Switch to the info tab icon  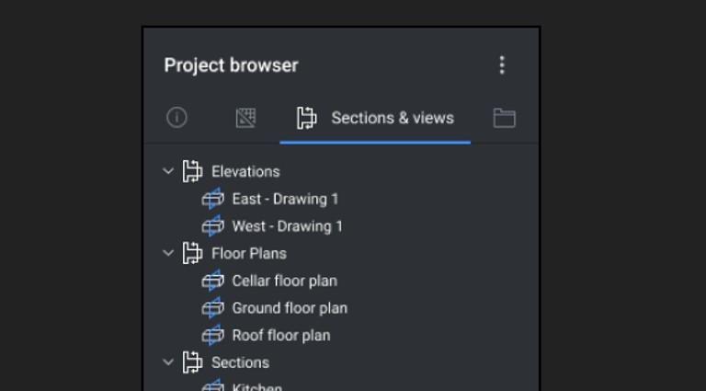click(176, 118)
